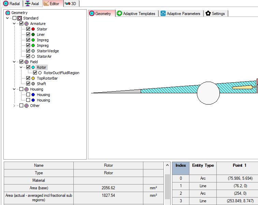Click the StatorWedge grey dot icon

point(33,51)
